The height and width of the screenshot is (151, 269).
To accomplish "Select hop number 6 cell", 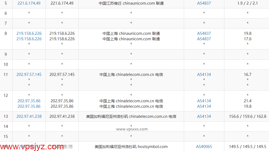I will pyautogui.click(x=6, y=13).
